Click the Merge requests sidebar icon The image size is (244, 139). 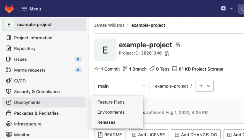[x=9, y=70]
